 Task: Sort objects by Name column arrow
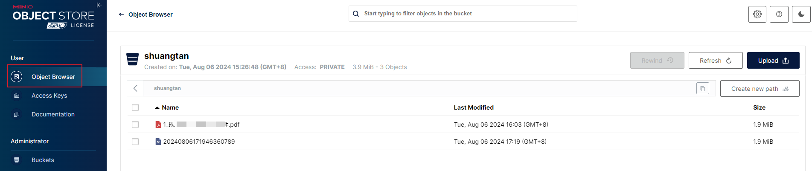157,108
